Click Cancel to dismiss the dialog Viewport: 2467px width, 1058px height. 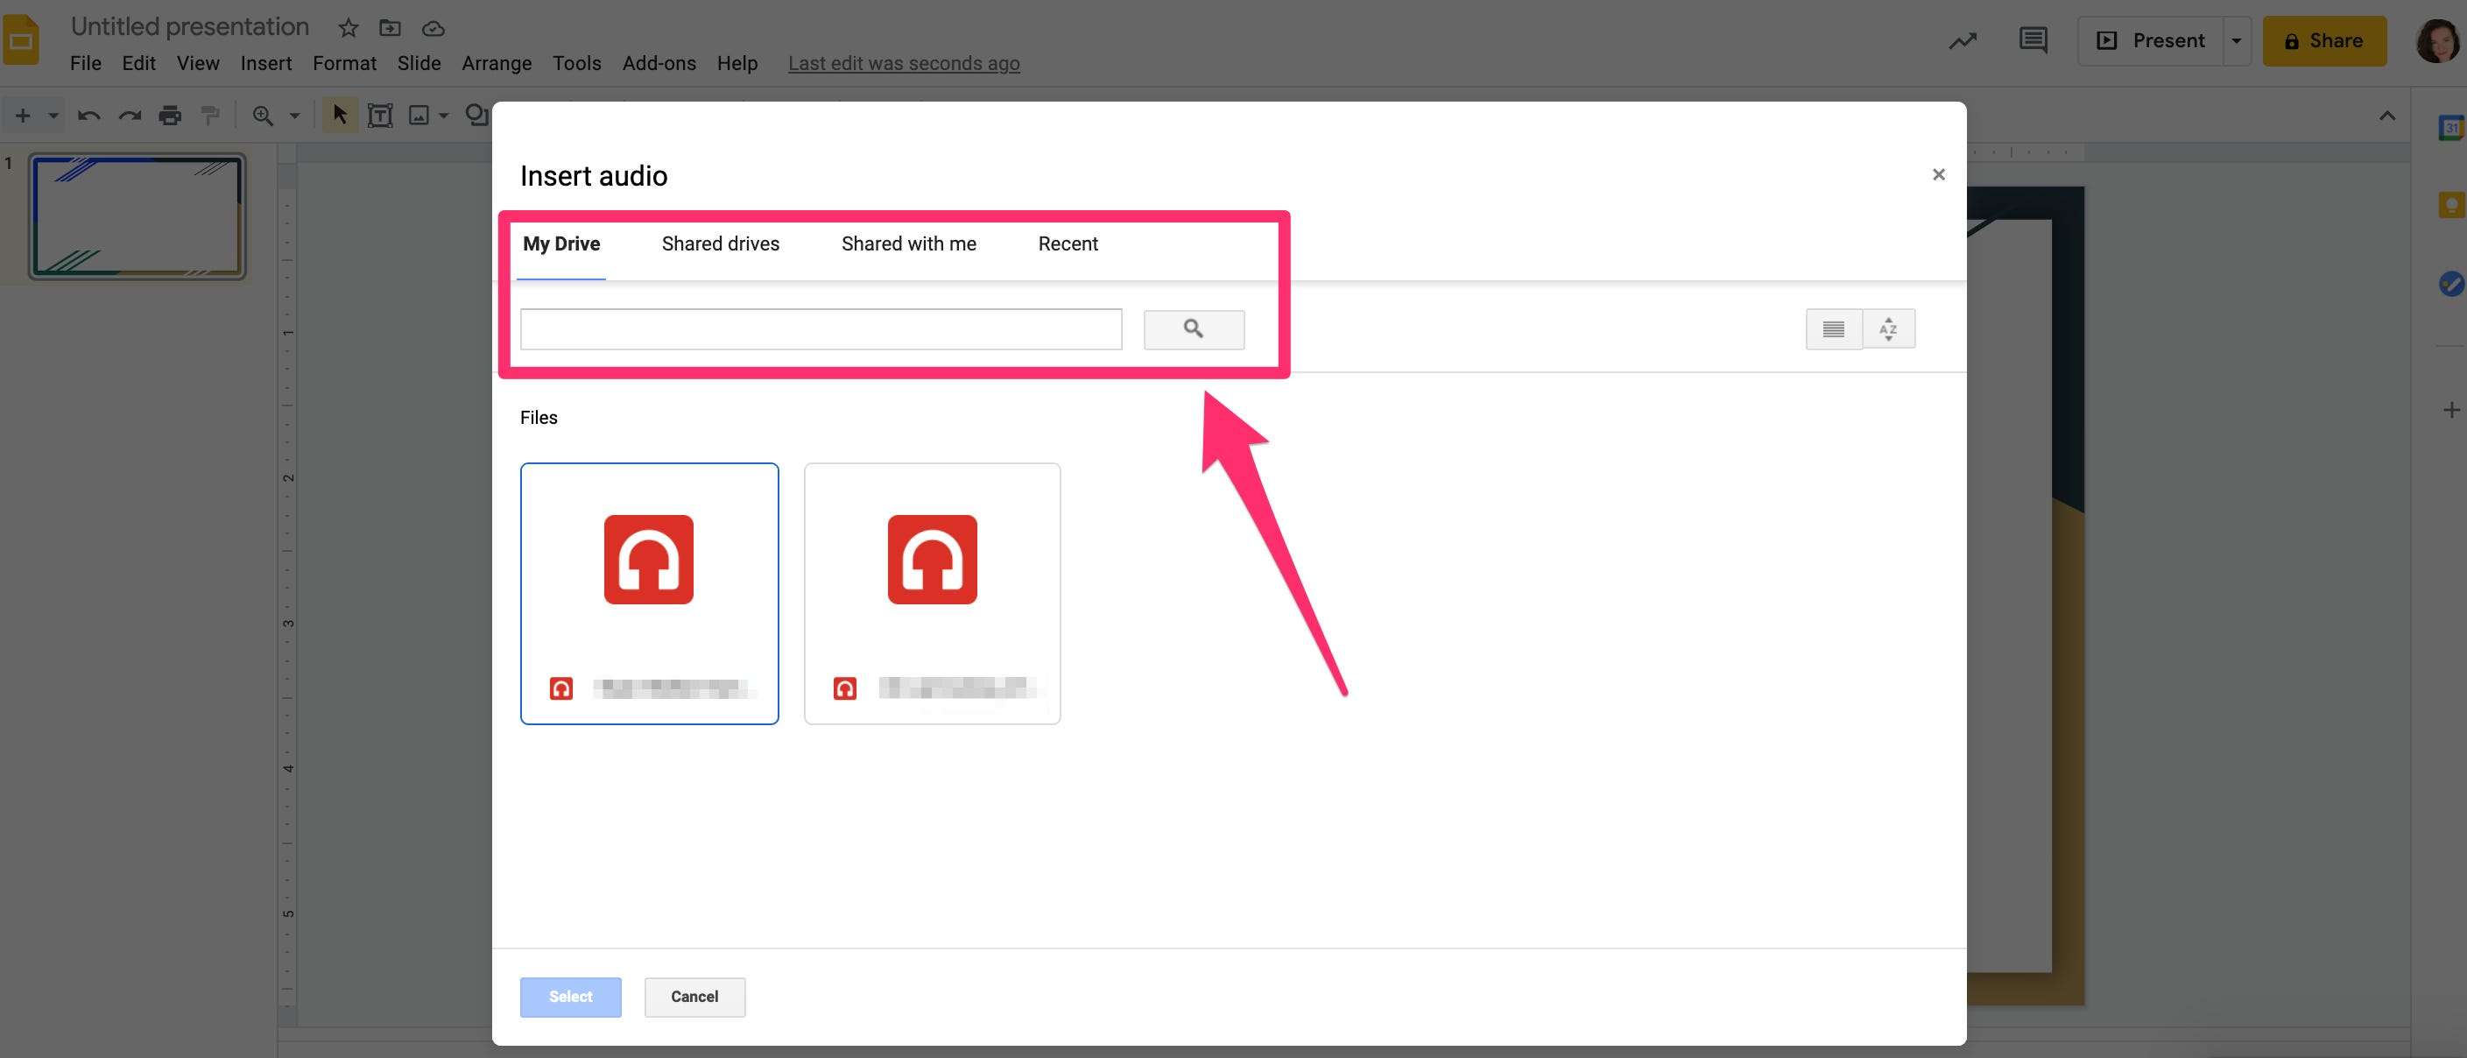(694, 997)
